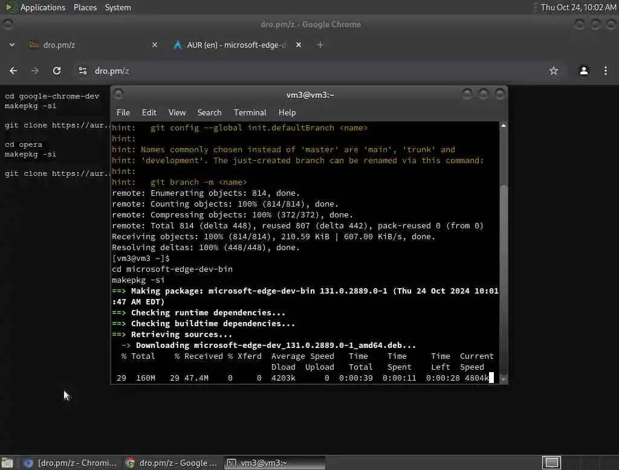Screen dimensions: 619x470
Task: Open the terminal View menu
Action: [x=177, y=112]
